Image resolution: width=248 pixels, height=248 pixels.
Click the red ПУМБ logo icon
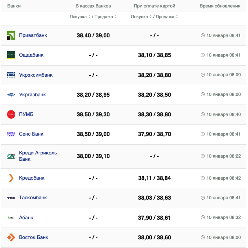pyautogui.click(x=11, y=114)
